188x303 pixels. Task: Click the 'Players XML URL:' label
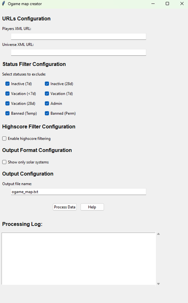[x=17, y=29]
